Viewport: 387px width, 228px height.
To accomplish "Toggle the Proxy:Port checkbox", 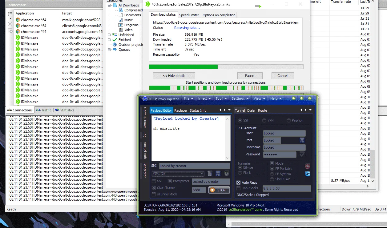I will point(170,181).
